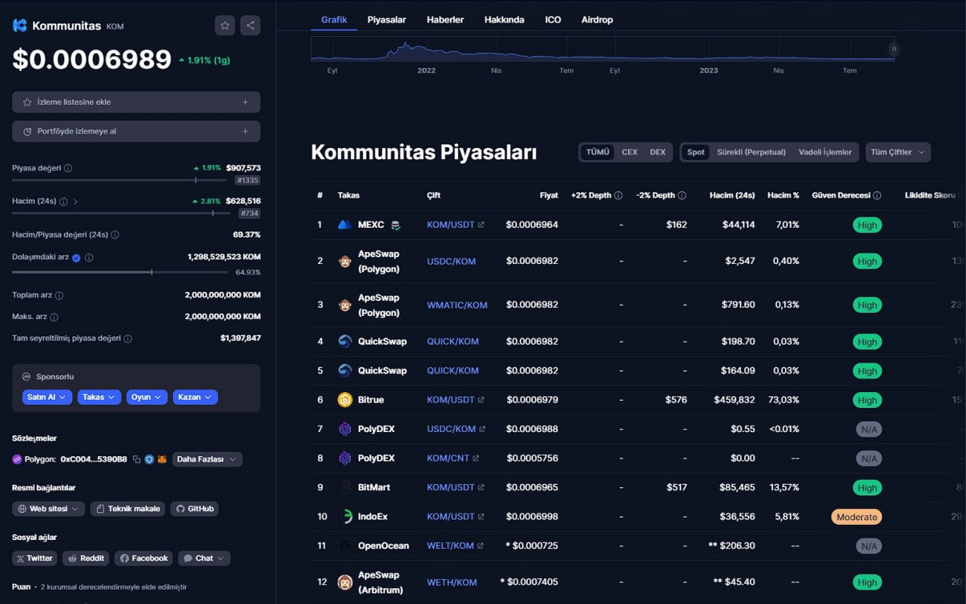Click the verified badge beside Dolaşımdaki arz
Image resolution: width=966 pixels, height=604 pixels.
click(x=76, y=257)
